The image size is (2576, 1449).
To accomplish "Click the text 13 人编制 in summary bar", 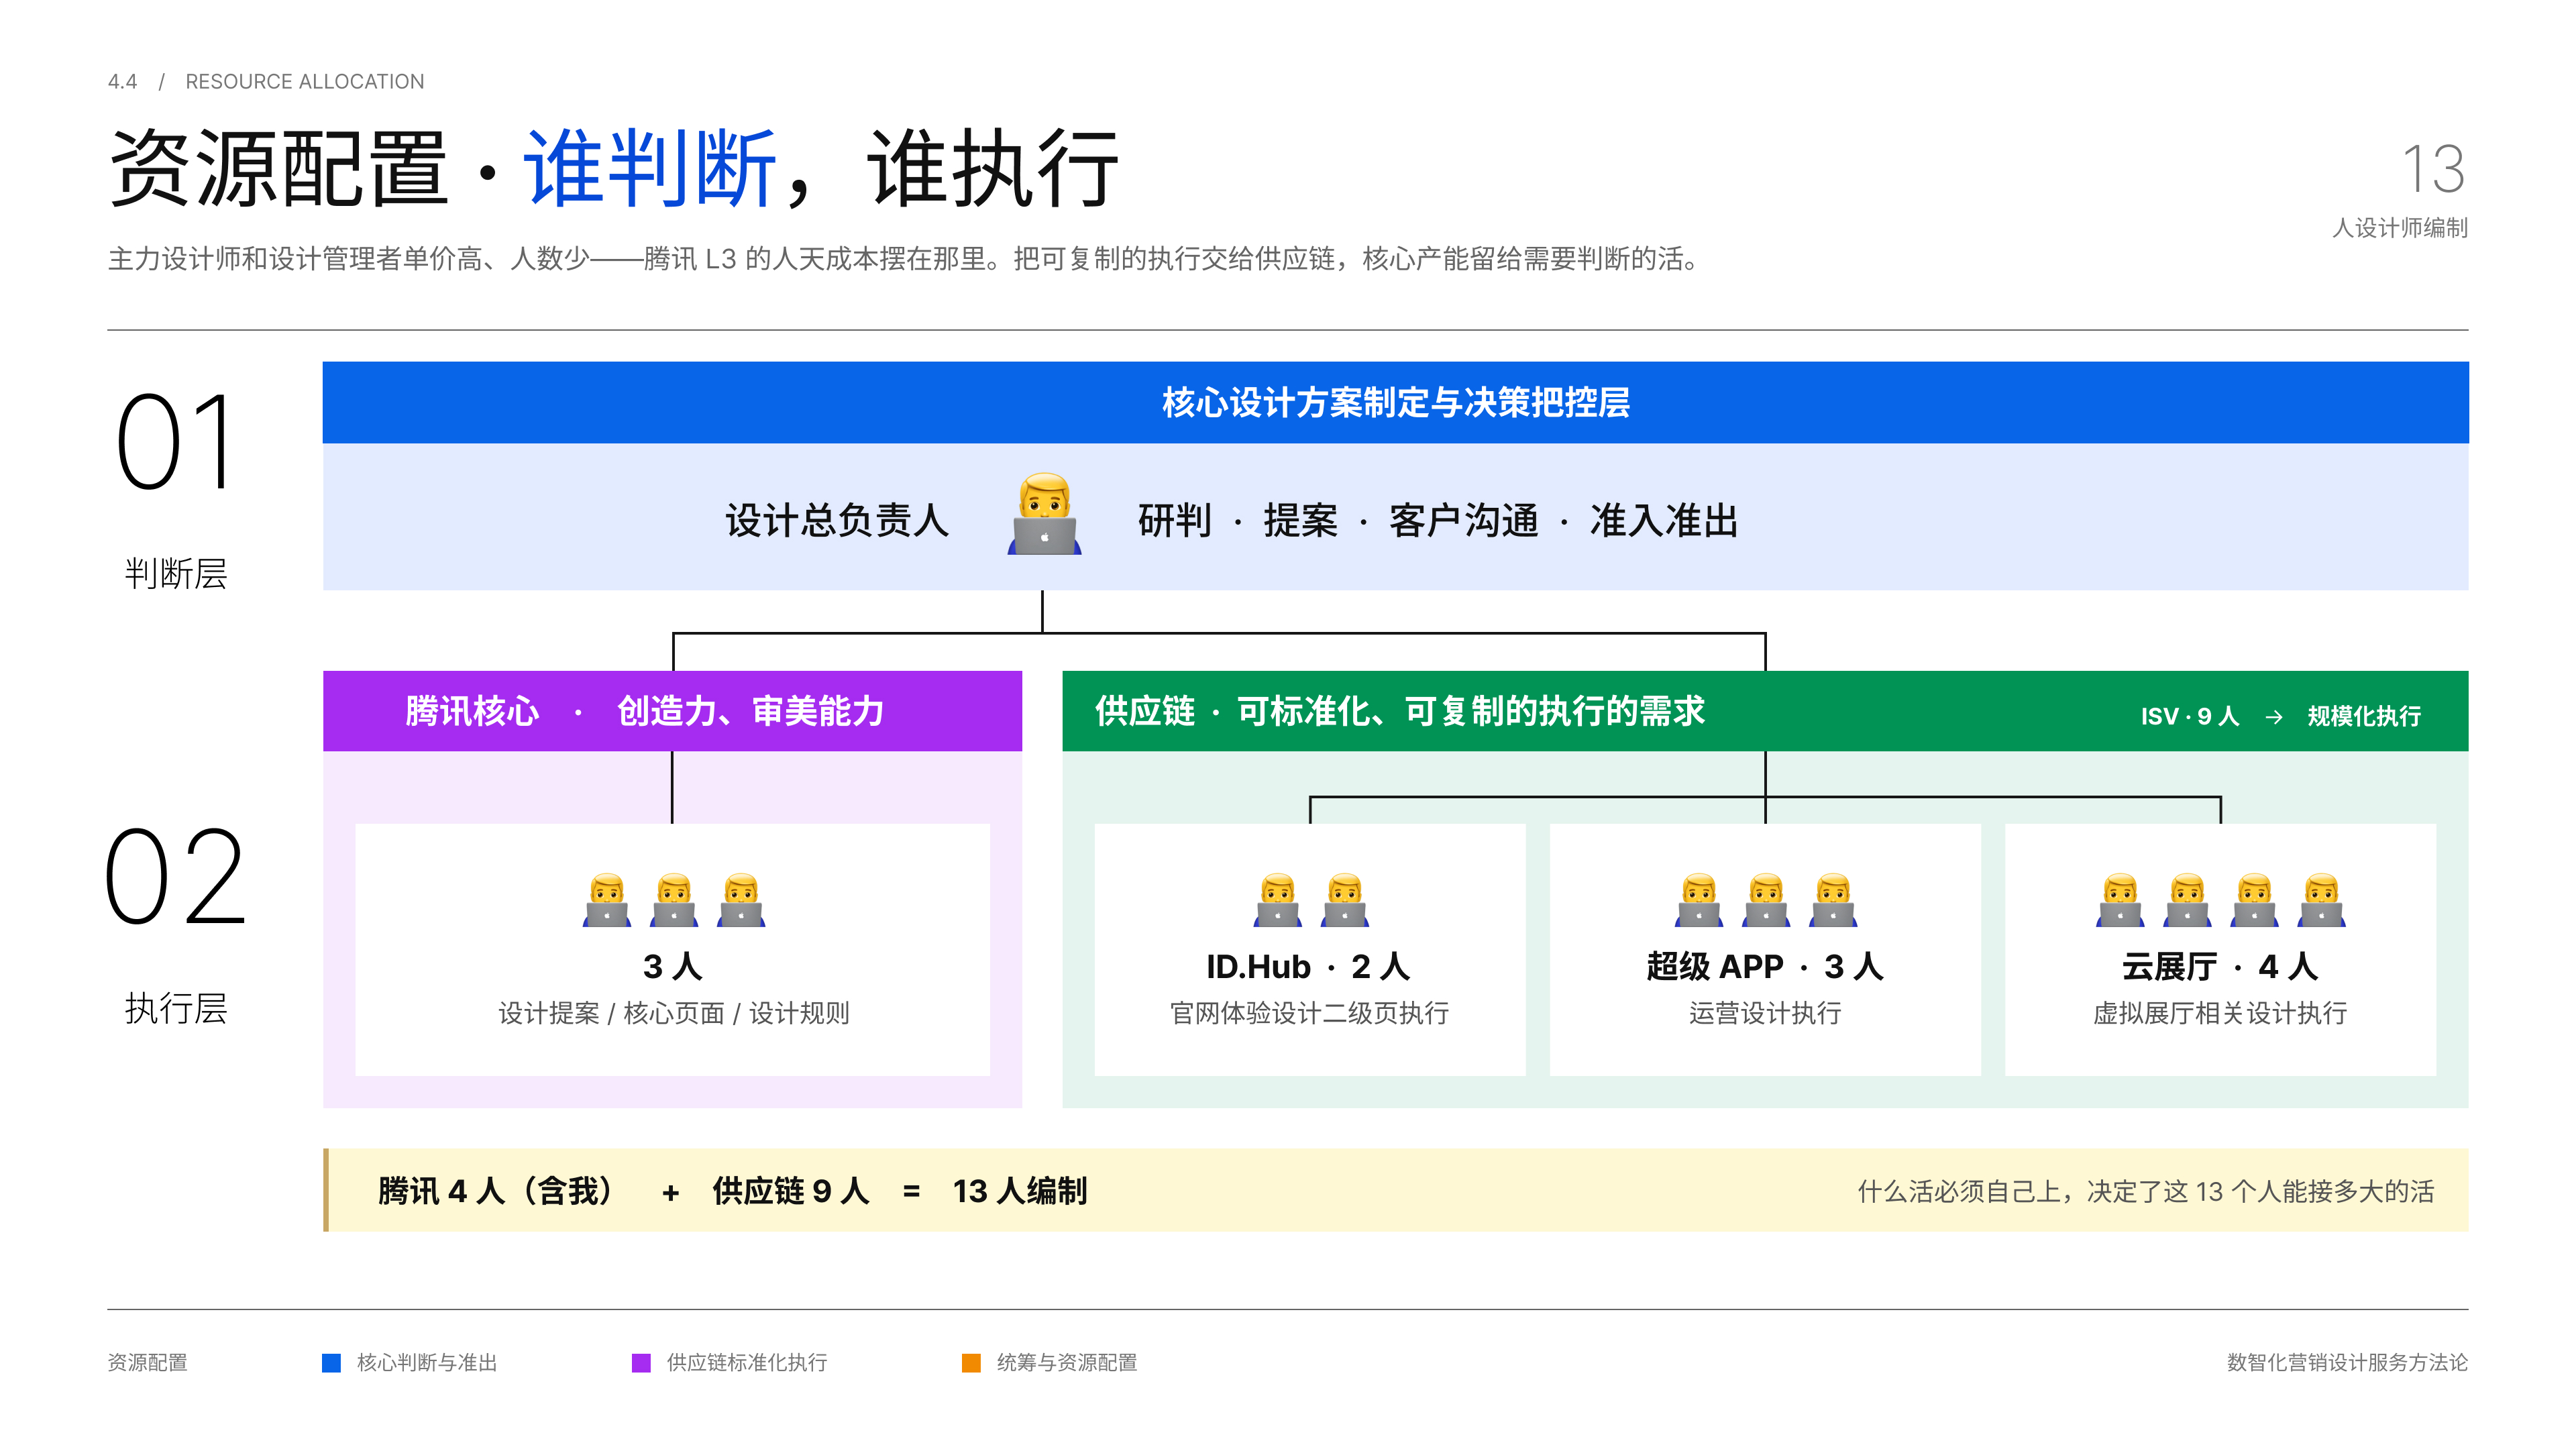I will [x=1019, y=1191].
